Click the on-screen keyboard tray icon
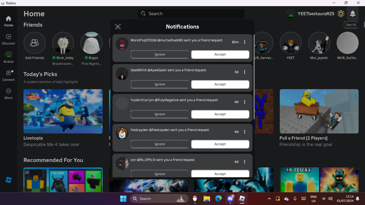Screen dimensions: 365x205 [304, 199]
